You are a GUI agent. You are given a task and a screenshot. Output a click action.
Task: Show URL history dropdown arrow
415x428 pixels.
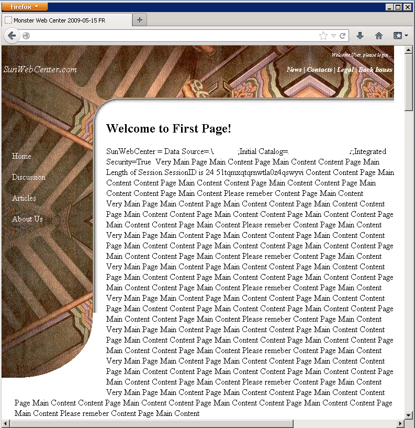point(333,36)
